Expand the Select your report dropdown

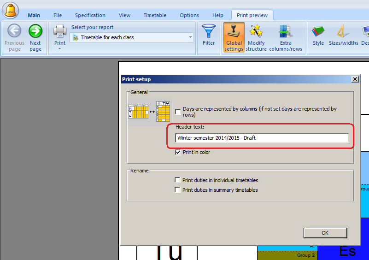[x=190, y=37]
